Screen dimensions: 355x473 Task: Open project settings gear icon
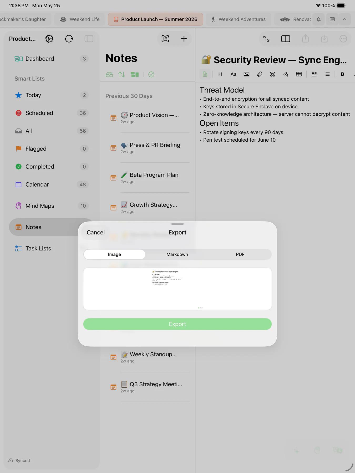point(49,39)
